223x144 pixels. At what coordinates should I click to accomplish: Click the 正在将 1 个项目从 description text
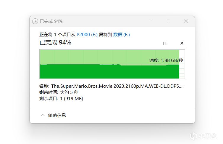[x=57, y=34]
